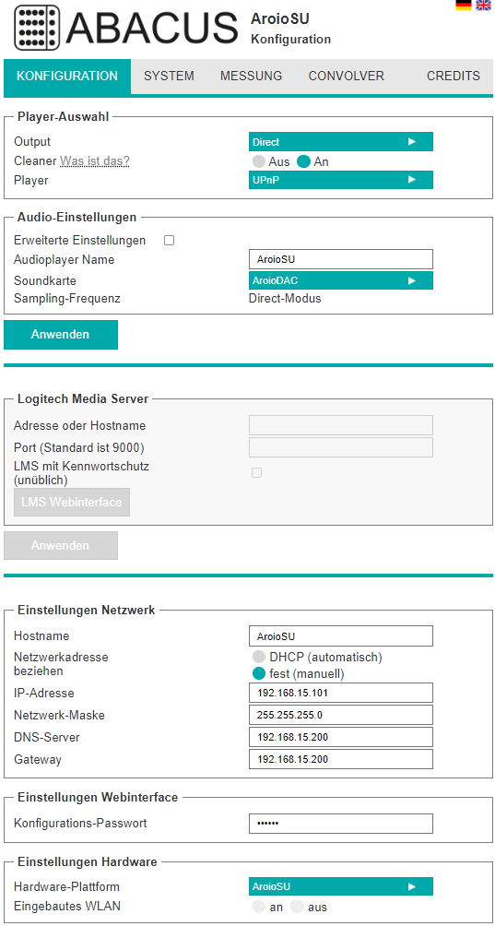
Task: Focus the DNS-Server field
Action: 341,737
